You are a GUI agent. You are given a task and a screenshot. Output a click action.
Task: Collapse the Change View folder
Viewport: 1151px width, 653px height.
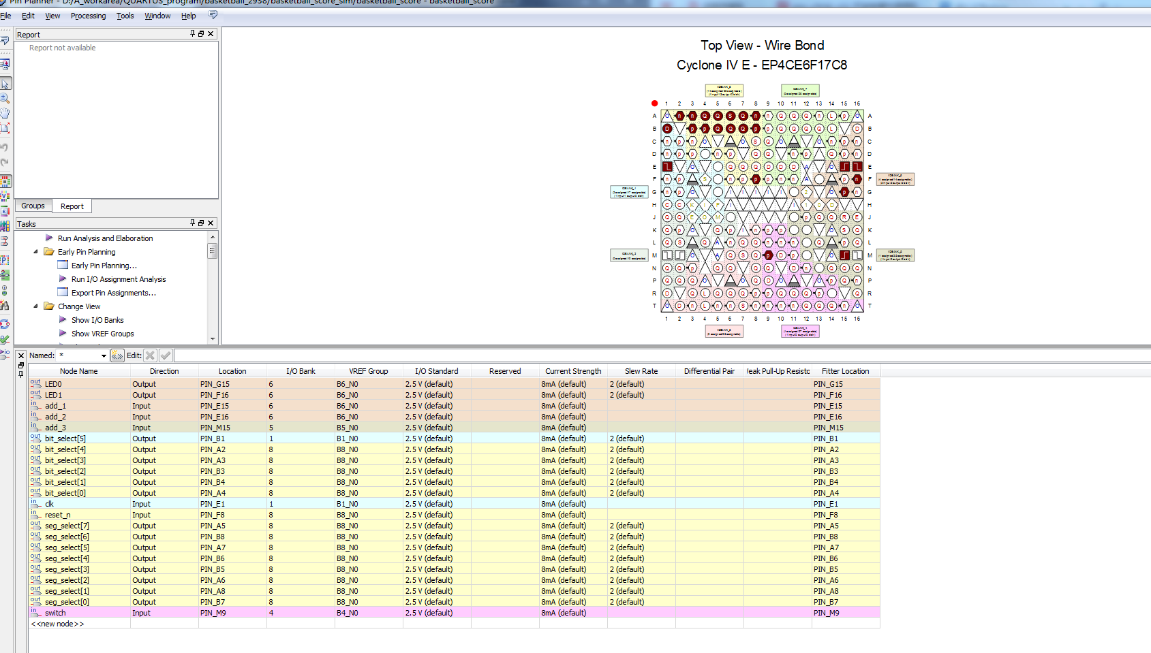[35, 306]
